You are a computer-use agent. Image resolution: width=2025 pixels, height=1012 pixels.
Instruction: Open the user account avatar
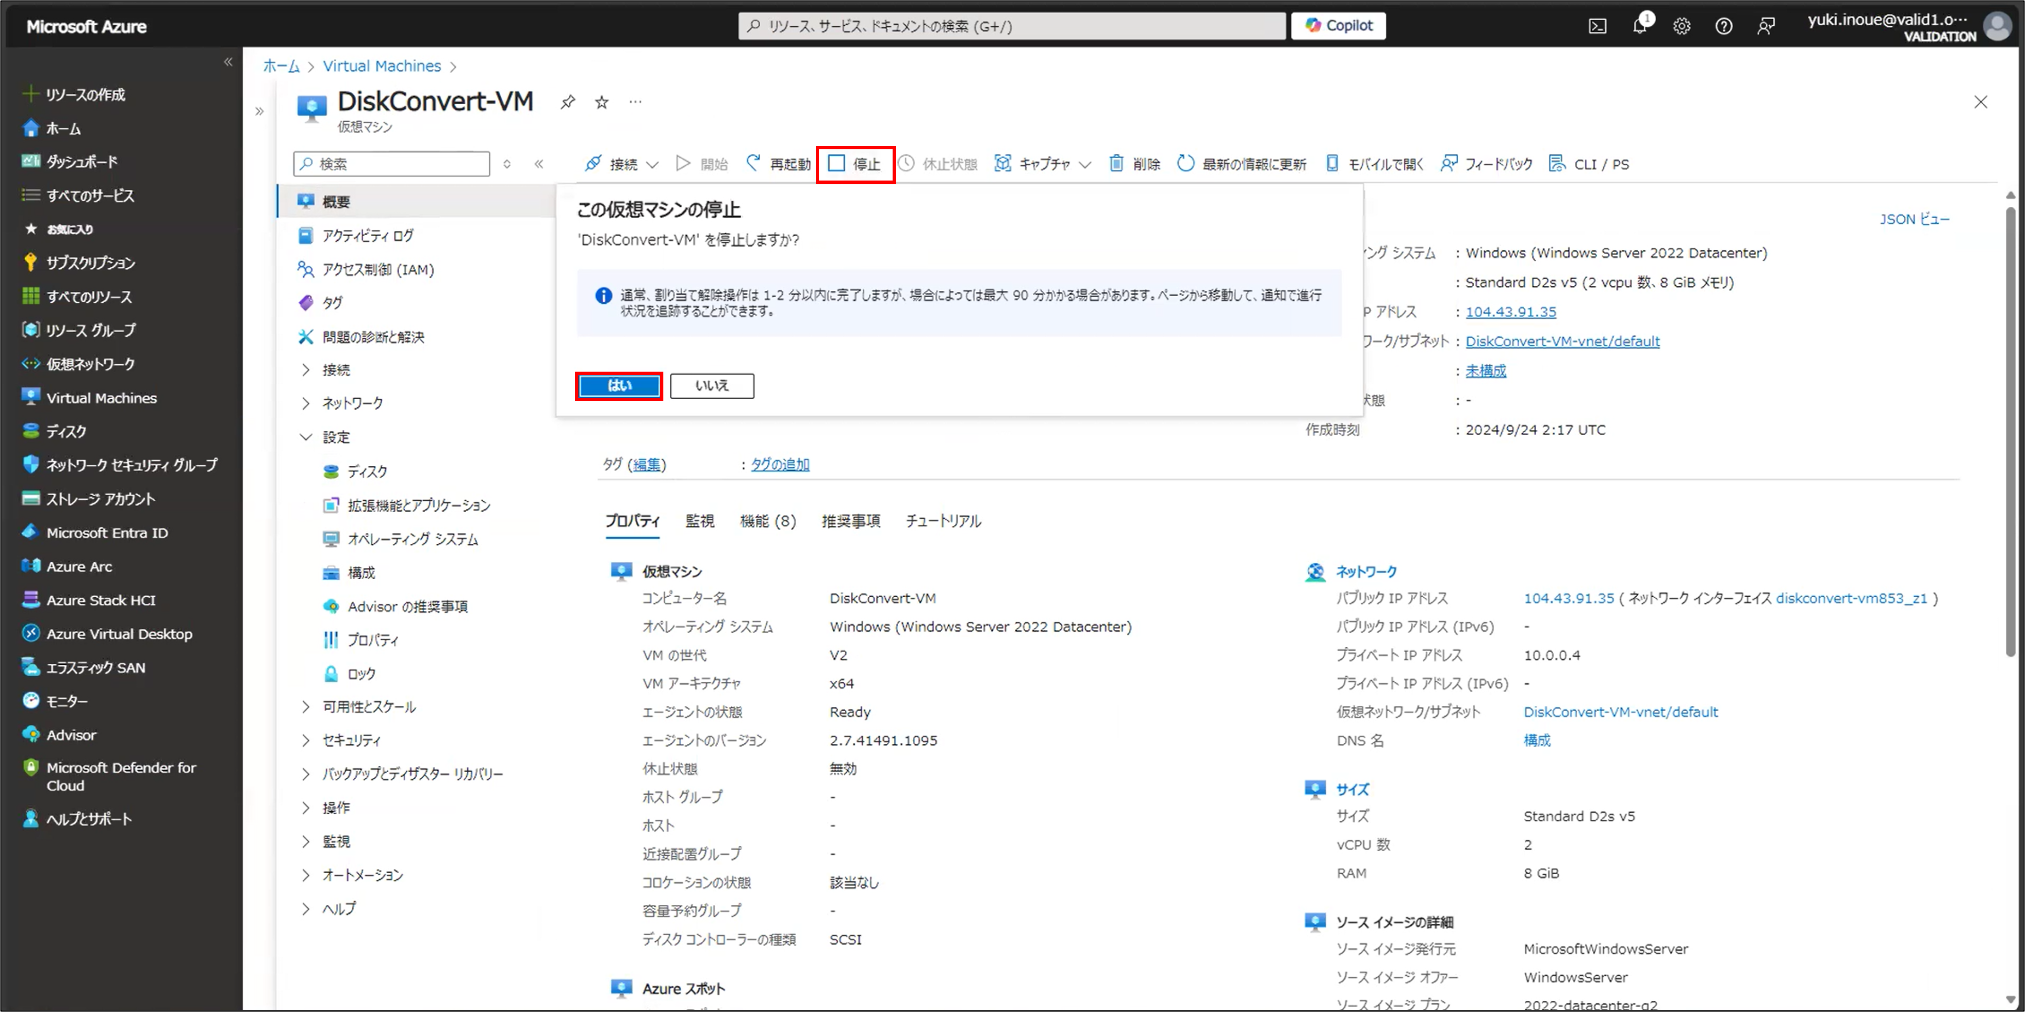click(x=1997, y=26)
